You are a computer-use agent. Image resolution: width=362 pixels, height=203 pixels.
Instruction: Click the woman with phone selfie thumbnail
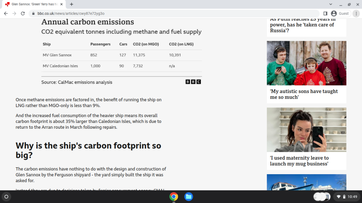tap(306, 130)
